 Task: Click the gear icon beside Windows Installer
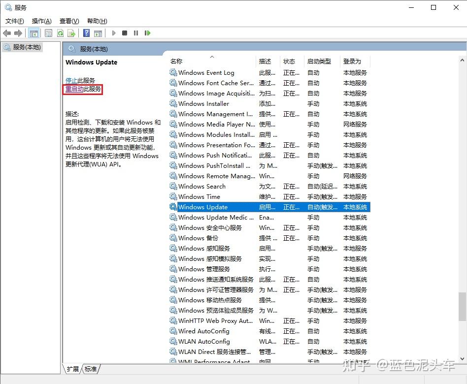coord(173,103)
